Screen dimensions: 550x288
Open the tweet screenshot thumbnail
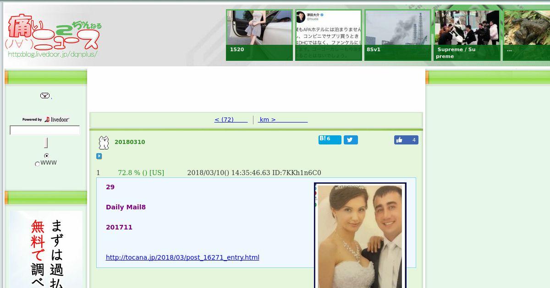point(328,35)
